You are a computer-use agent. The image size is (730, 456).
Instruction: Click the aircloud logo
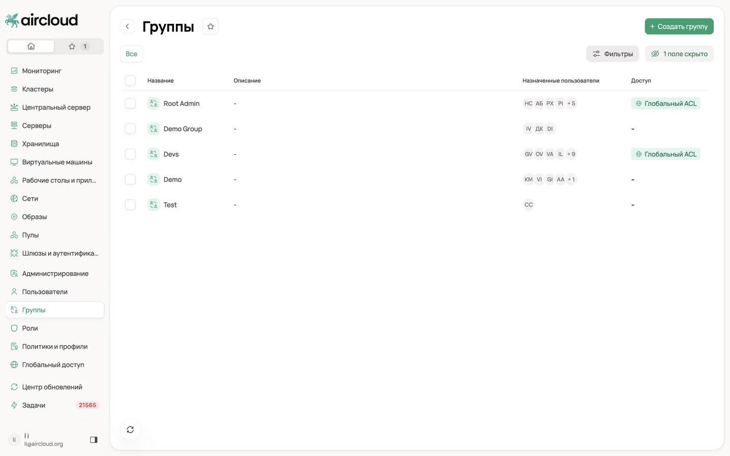[42, 20]
